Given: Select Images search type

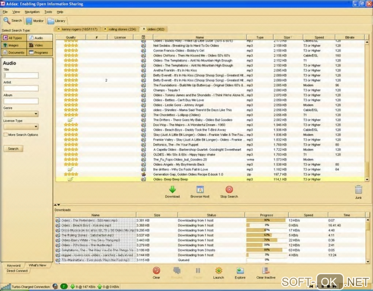Looking at the screenshot, I should pyautogui.click(x=14, y=45).
